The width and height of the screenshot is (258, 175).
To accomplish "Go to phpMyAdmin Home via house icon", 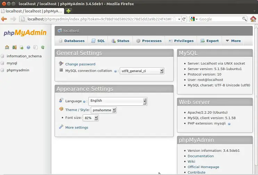I will (7, 47).
